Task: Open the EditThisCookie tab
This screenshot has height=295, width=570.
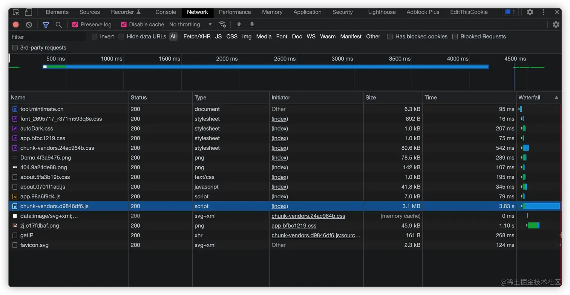Action: pyautogui.click(x=469, y=12)
